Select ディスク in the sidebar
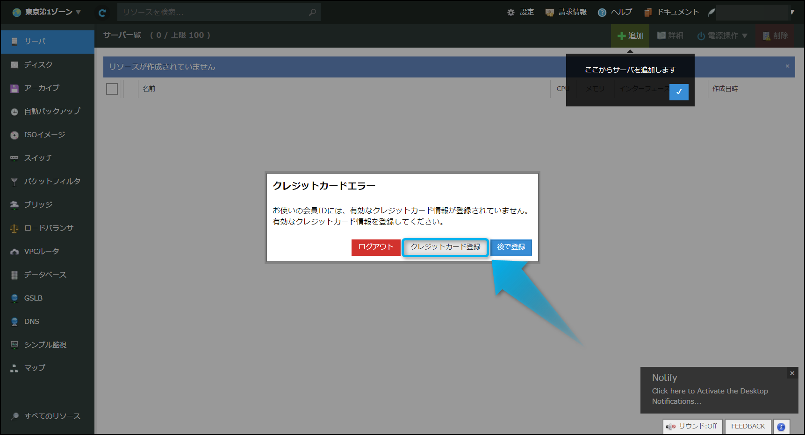 tap(38, 65)
